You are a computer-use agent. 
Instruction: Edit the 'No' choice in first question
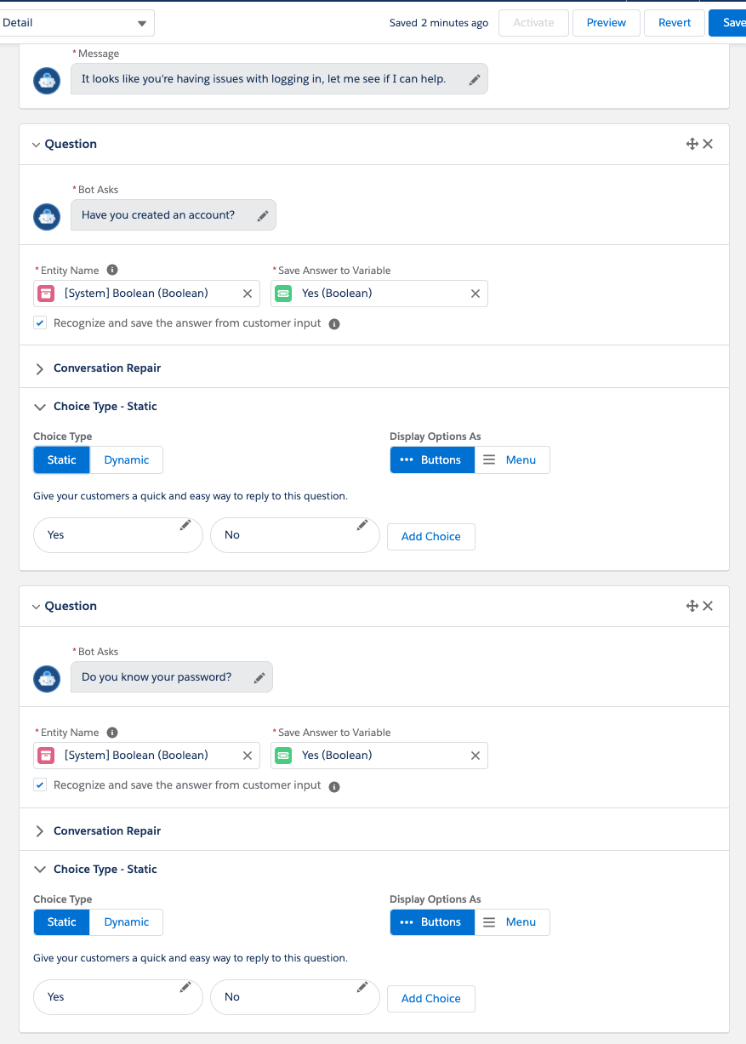362,526
